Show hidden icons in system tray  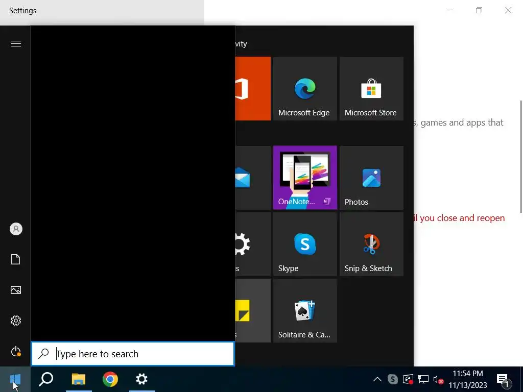(x=377, y=379)
